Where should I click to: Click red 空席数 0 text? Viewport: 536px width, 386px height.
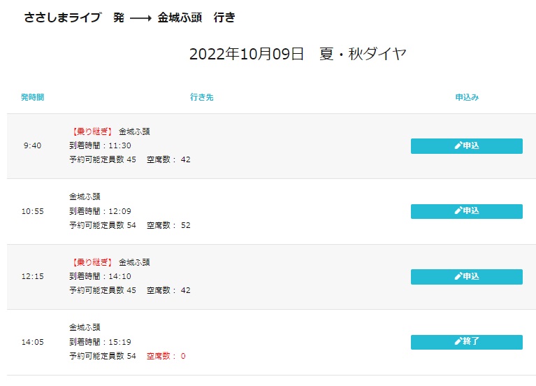point(166,356)
